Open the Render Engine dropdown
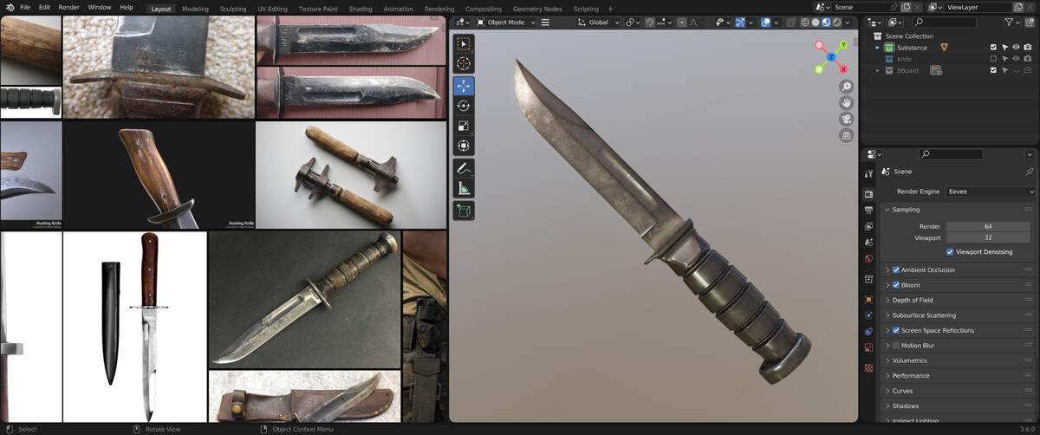This screenshot has height=435, width=1040. point(991,192)
